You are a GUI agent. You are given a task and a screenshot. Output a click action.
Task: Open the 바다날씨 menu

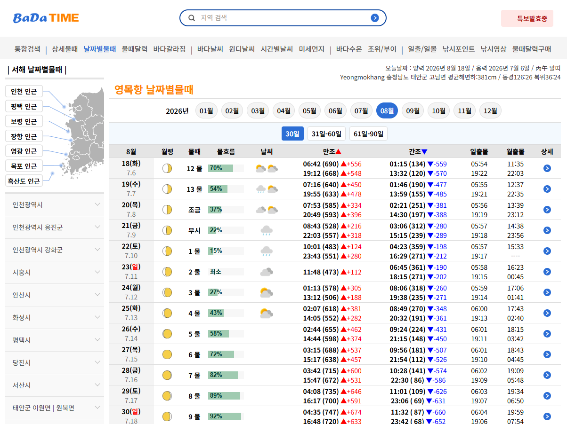click(210, 49)
